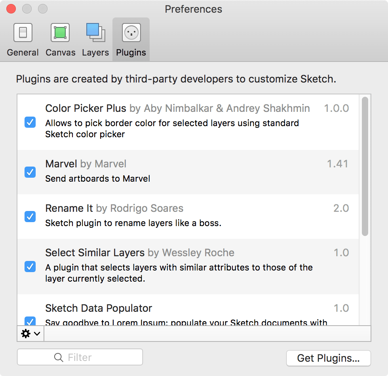Click the magnifier icon in Filter field
Image resolution: width=388 pixels, height=376 pixels.
[59, 357]
